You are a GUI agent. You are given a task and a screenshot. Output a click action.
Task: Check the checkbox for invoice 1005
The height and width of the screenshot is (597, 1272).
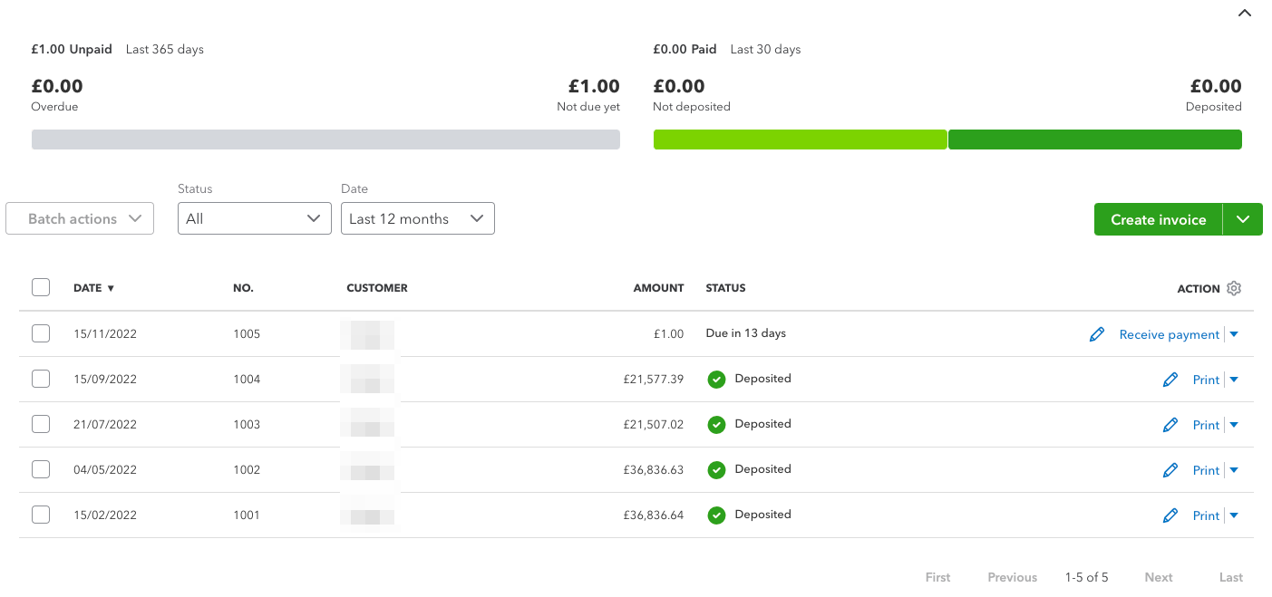coord(41,333)
